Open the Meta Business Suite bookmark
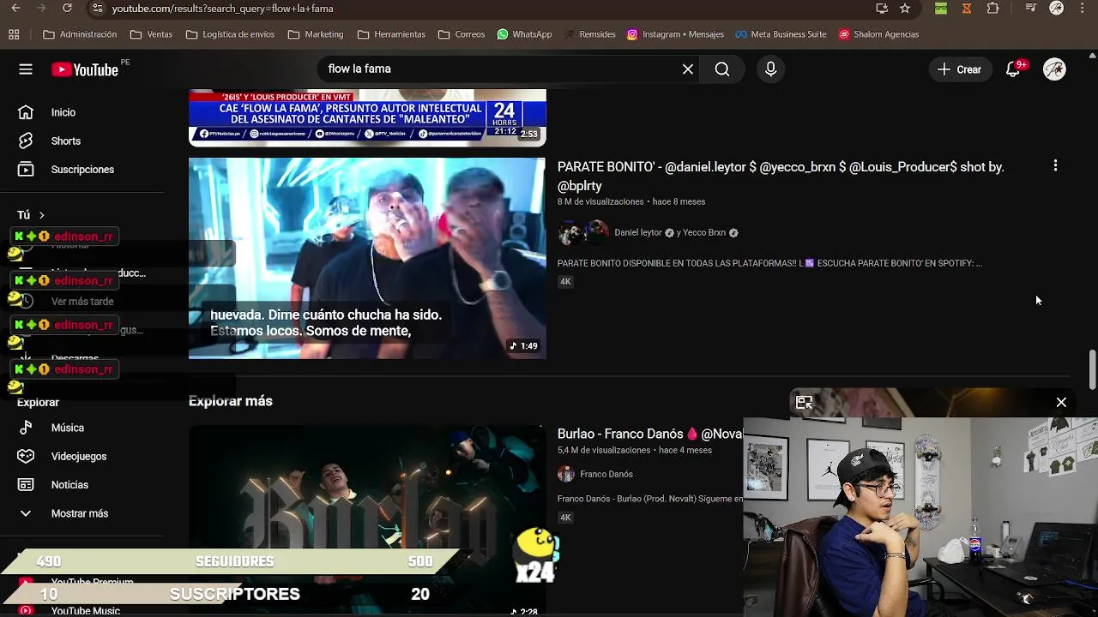 click(781, 34)
